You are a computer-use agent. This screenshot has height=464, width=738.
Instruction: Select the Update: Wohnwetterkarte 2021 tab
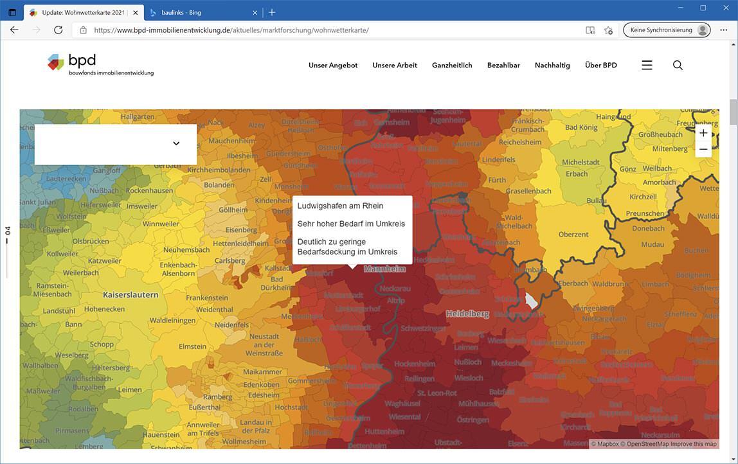pos(84,13)
